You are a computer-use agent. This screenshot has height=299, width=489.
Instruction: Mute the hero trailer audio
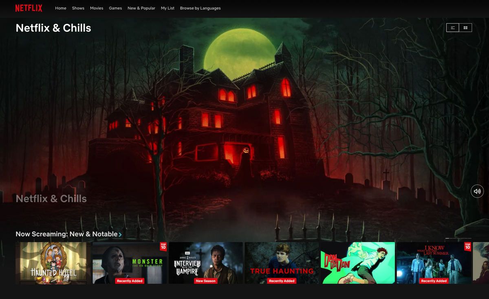tap(477, 191)
